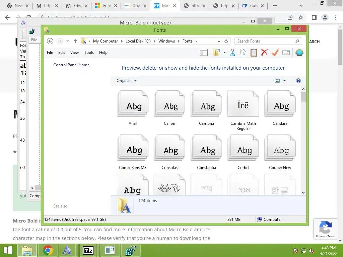Screen dimensions: 343x257
Task: Open the font viewer taskbar icon
Action: 67,250
